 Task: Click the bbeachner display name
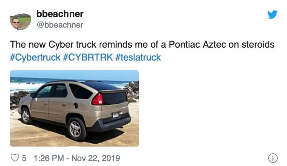tap(60, 14)
